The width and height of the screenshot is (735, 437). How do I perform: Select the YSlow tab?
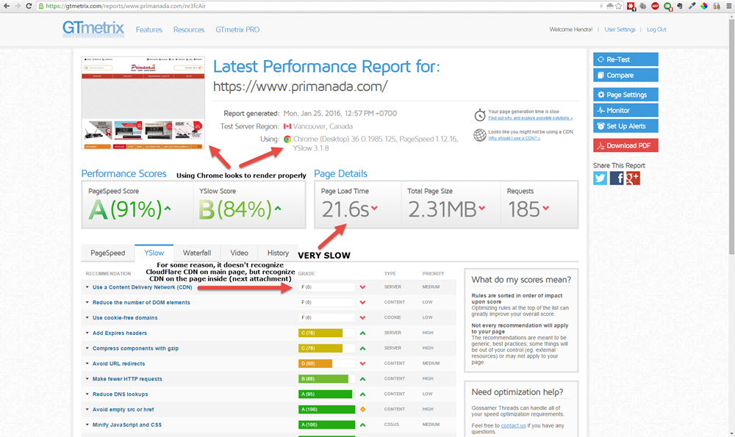point(154,253)
